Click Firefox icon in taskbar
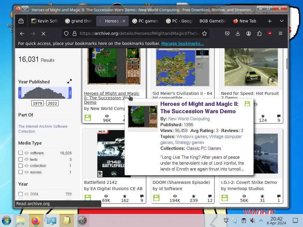 (36, 220)
